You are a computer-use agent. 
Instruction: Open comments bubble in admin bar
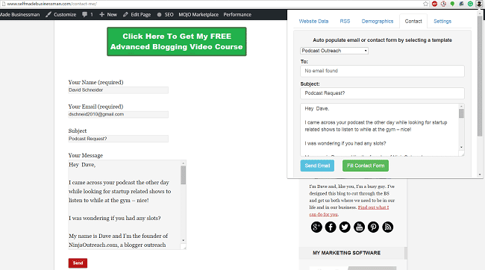tap(87, 14)
